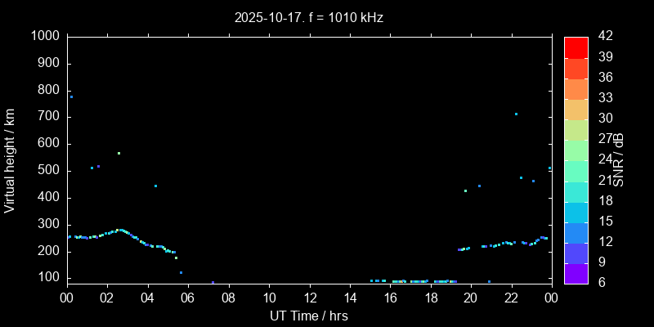This screenshot has width=654, height=327.
Task: Select the orange 33–36 dB colorbar band
Action: click(576, 88)
